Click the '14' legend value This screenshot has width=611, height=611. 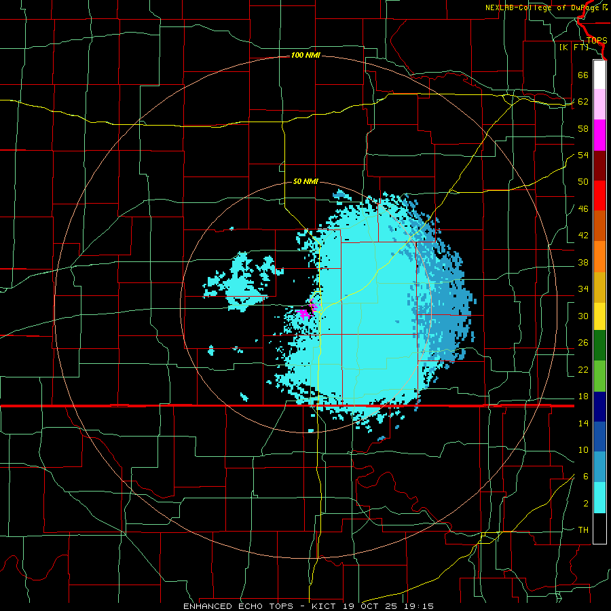(583, 423)
